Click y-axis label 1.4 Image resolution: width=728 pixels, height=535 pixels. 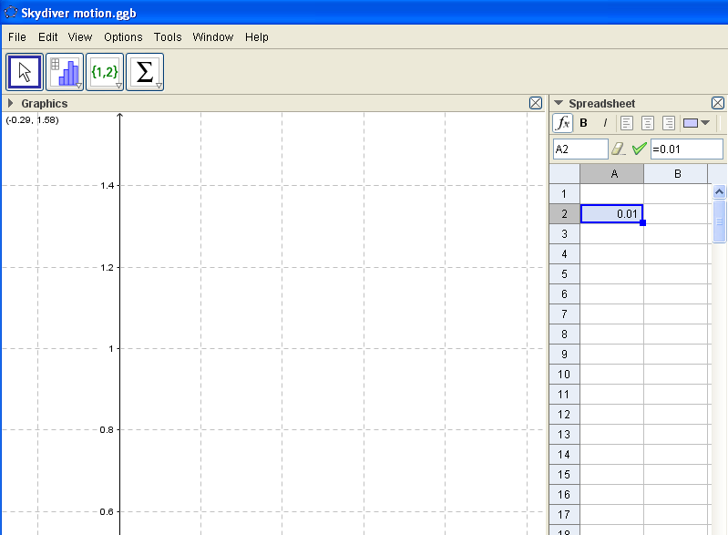(x=107, y=186)
